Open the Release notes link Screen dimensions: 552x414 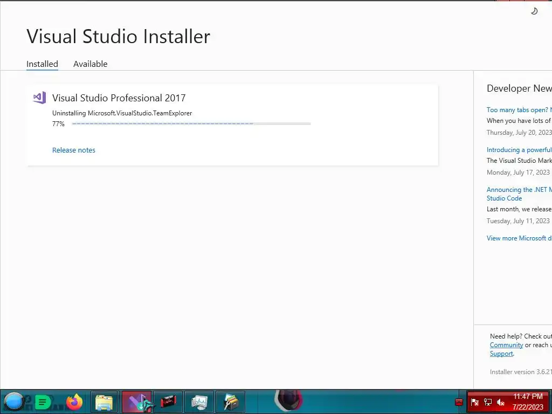(73, 150)
